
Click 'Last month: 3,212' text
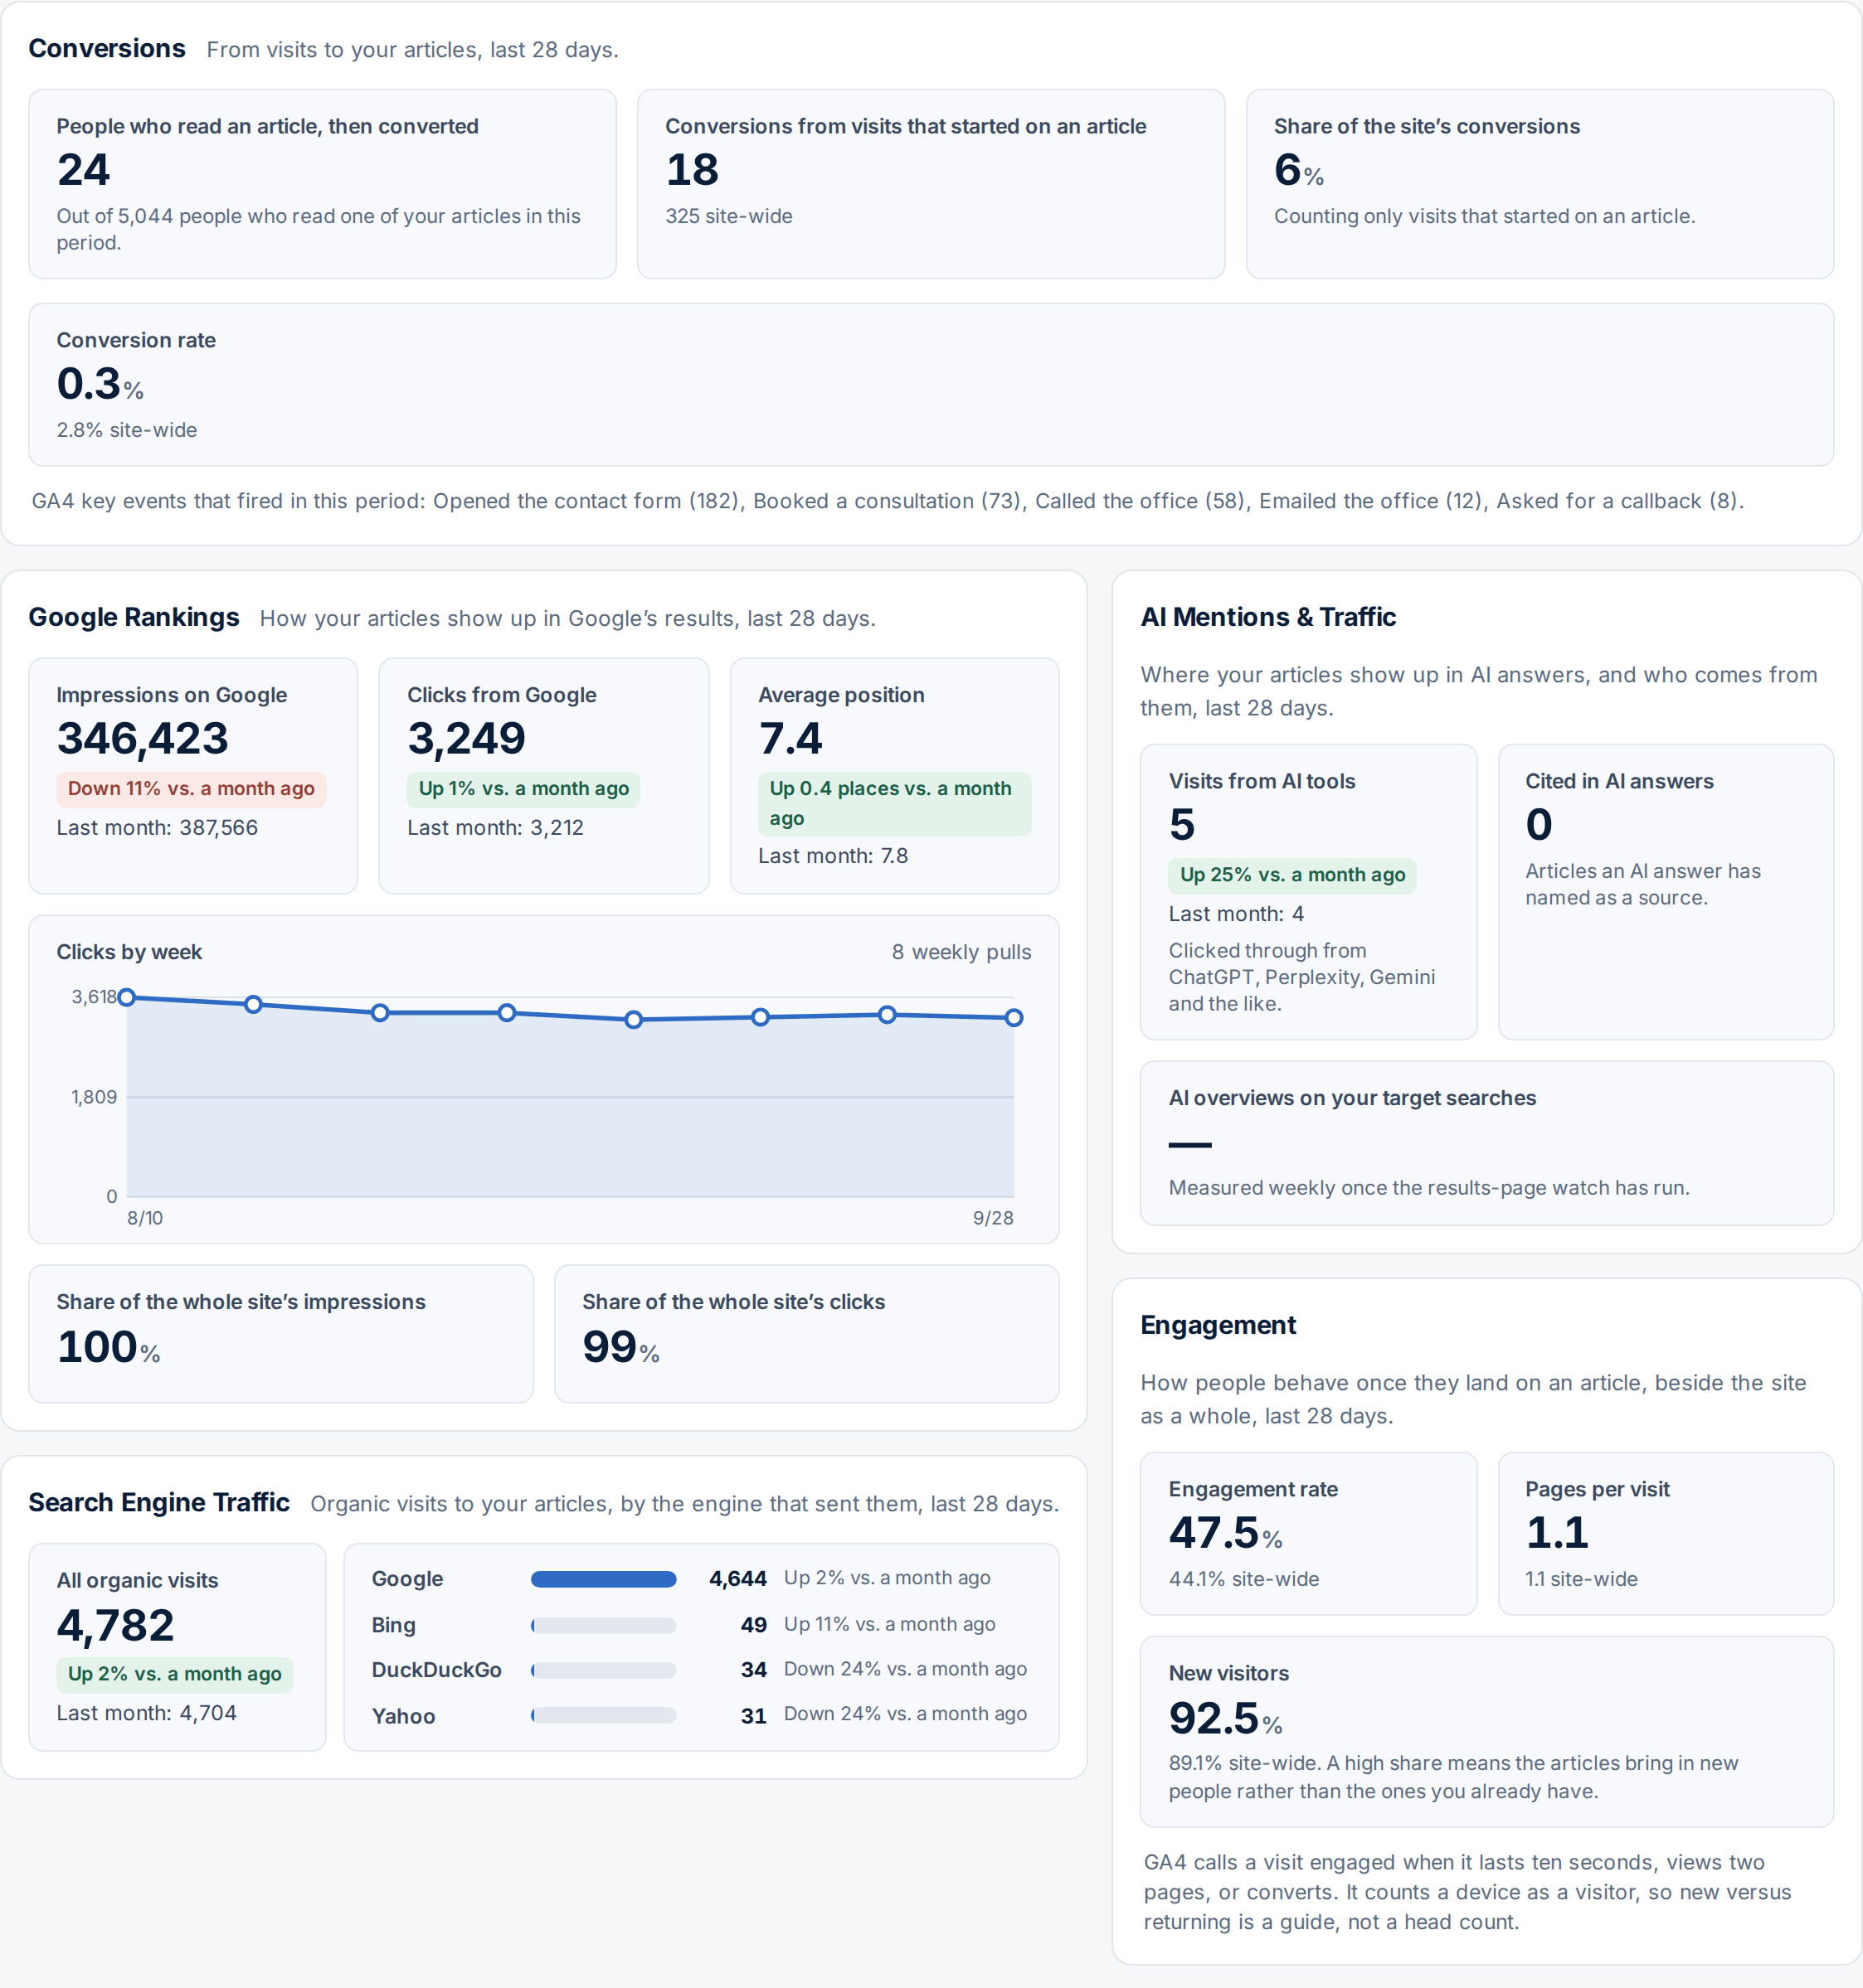coord(495,828)
